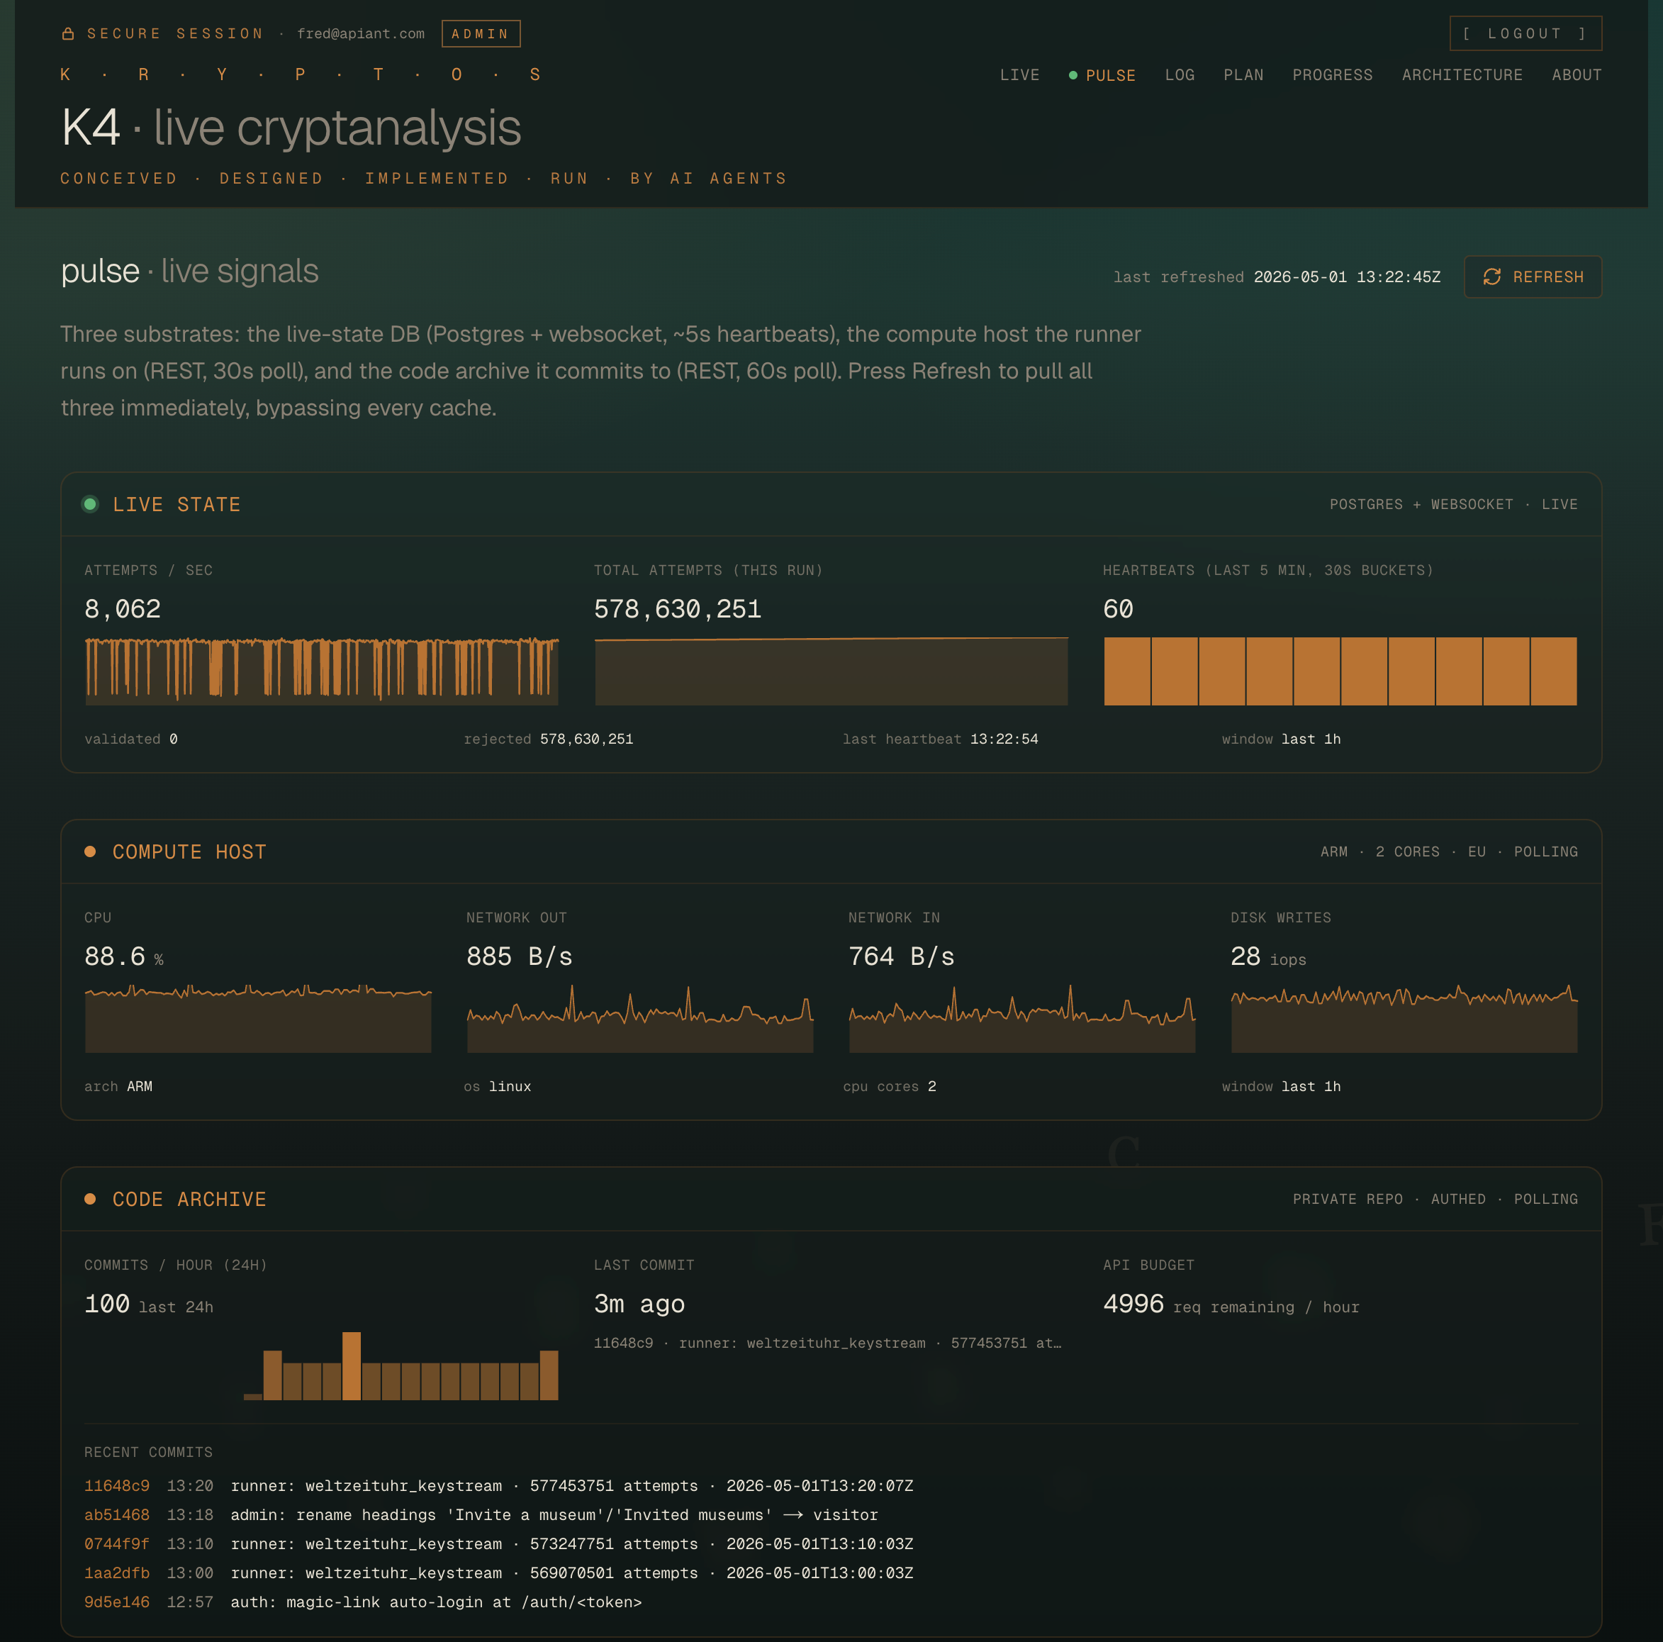Click the last commit summary line 11648c9 runner
Screen dimensions: 1663x1642
(827, 1342)
